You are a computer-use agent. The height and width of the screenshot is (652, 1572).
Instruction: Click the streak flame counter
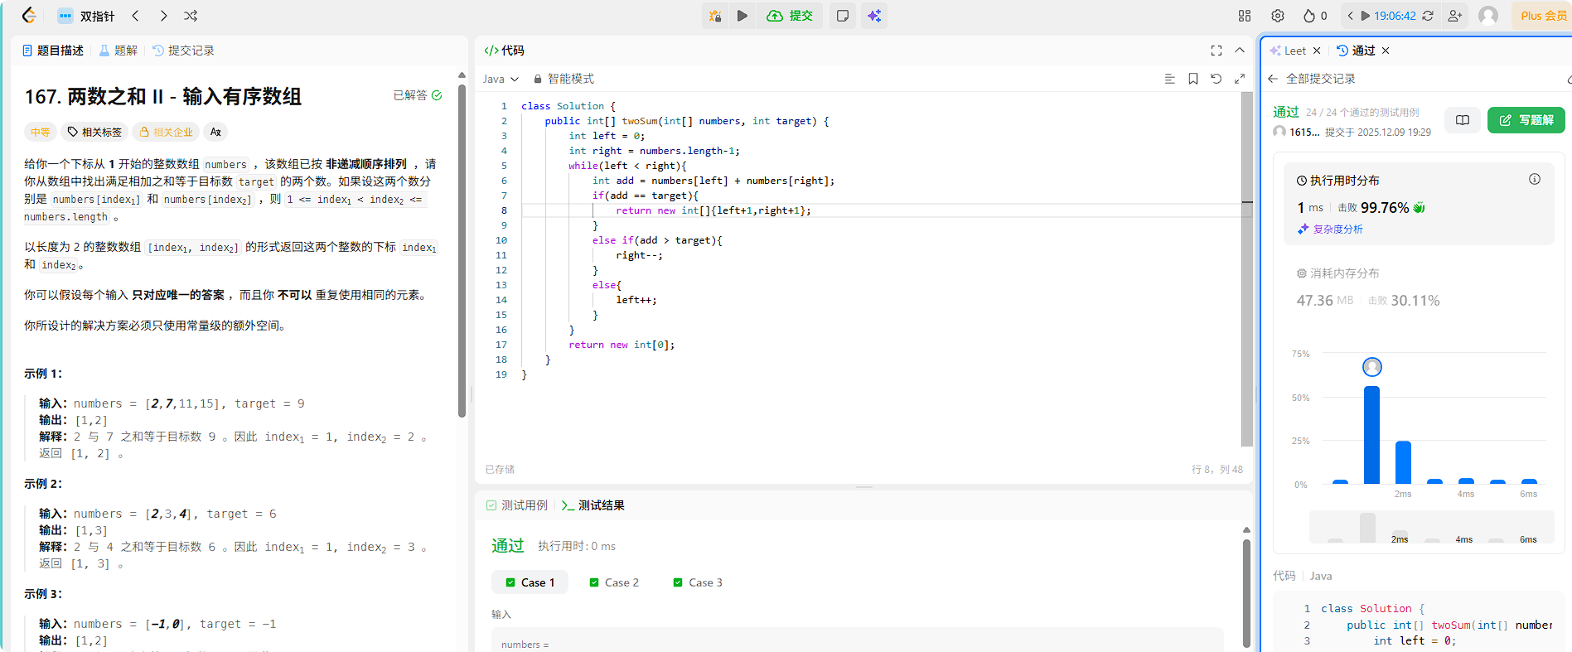tap(1315, 16)
